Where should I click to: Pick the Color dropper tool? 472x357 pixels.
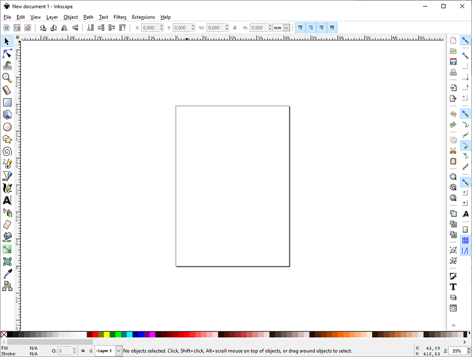(x=7, y=274)
